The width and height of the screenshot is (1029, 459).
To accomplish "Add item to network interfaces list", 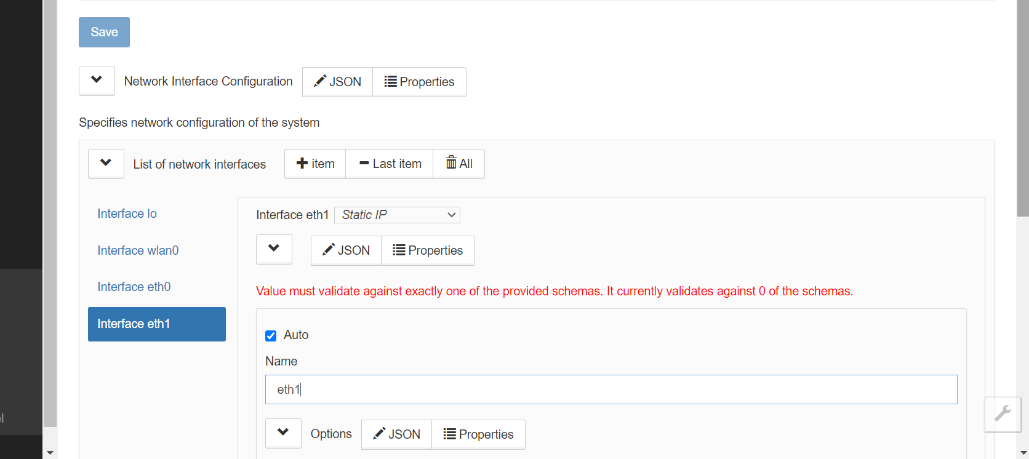I will [x=315, y=164].
